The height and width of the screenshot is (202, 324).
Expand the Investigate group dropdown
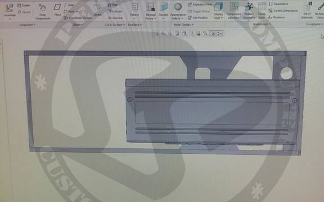[314, 24]
